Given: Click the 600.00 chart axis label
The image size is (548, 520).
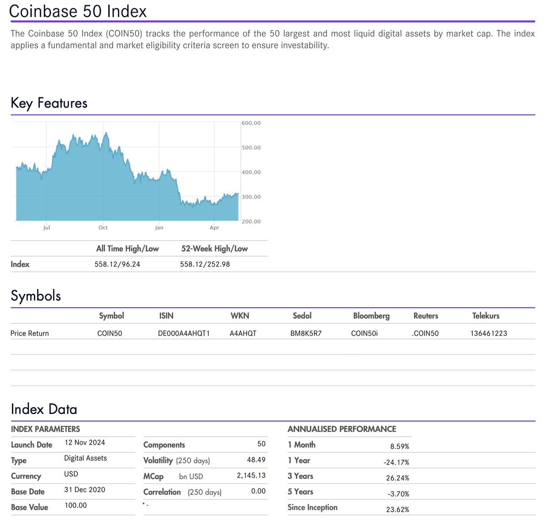Looking at the screenshot, I should [x=251, y=123].
